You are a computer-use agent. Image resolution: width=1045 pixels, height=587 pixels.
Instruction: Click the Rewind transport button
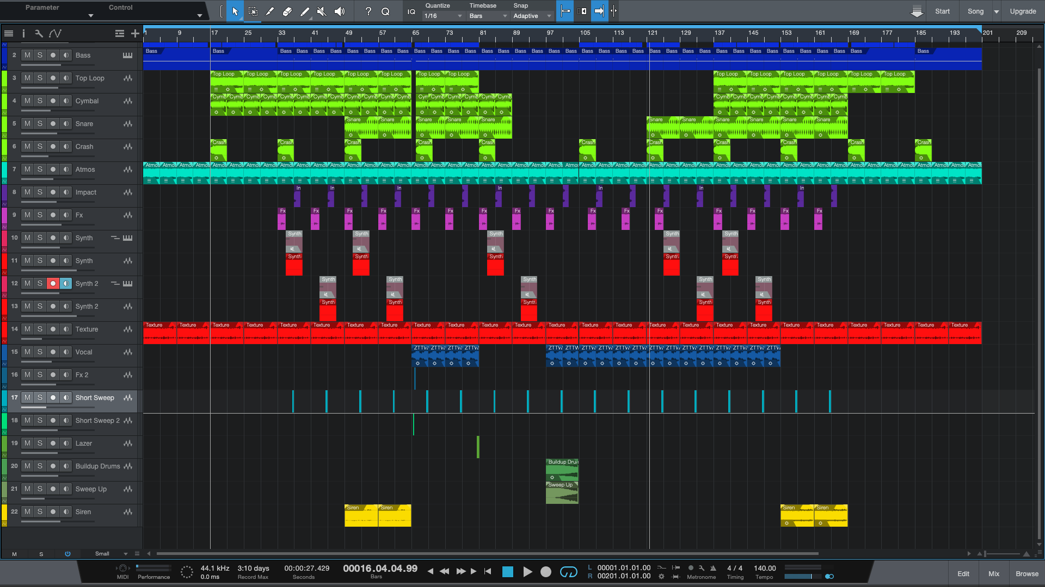445,572
